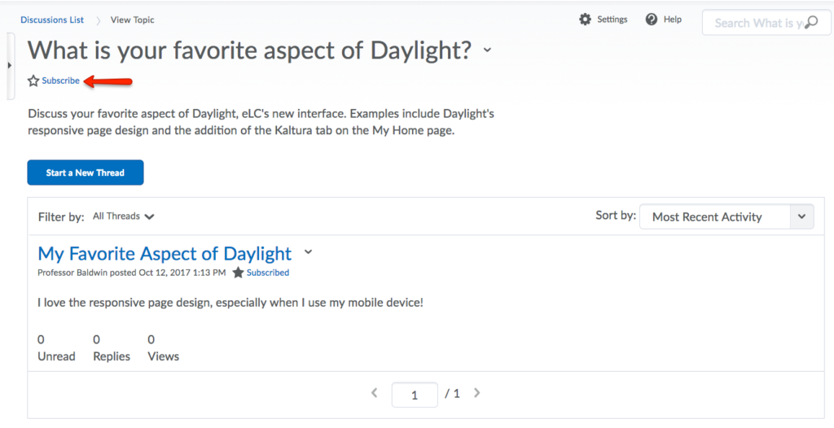
Task: Click the search magnifier icon
Action: point(811,23)
